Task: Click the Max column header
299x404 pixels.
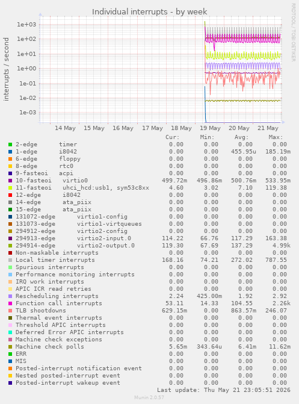Action: pyautogui.click(x=276, y=137)
